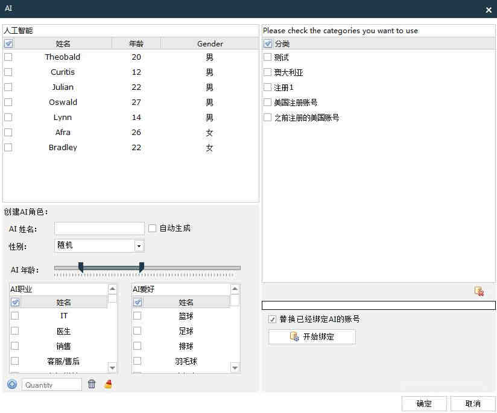Check the 之前注册的美国账号 category
Screen dimensions: 497x413
pos(268,118)
